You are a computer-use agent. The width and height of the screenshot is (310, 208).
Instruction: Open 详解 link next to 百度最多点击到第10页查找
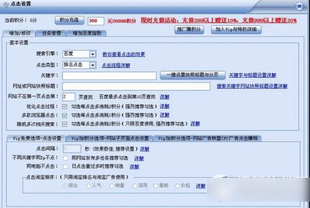coord(165,97)
